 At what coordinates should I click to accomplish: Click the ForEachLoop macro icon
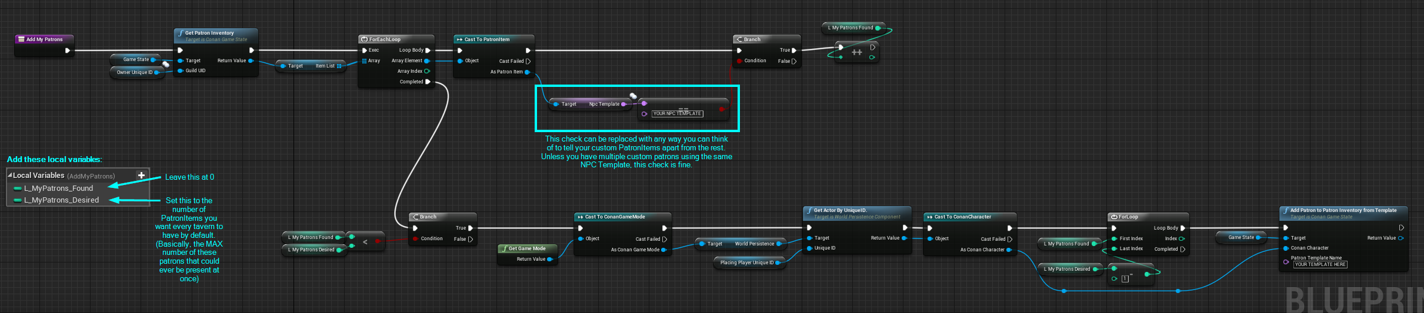coord(364,39)
